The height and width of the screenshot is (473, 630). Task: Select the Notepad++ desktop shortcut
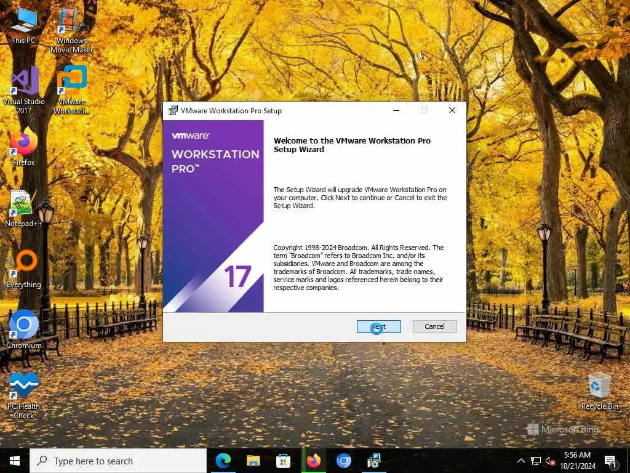[24, 208]
